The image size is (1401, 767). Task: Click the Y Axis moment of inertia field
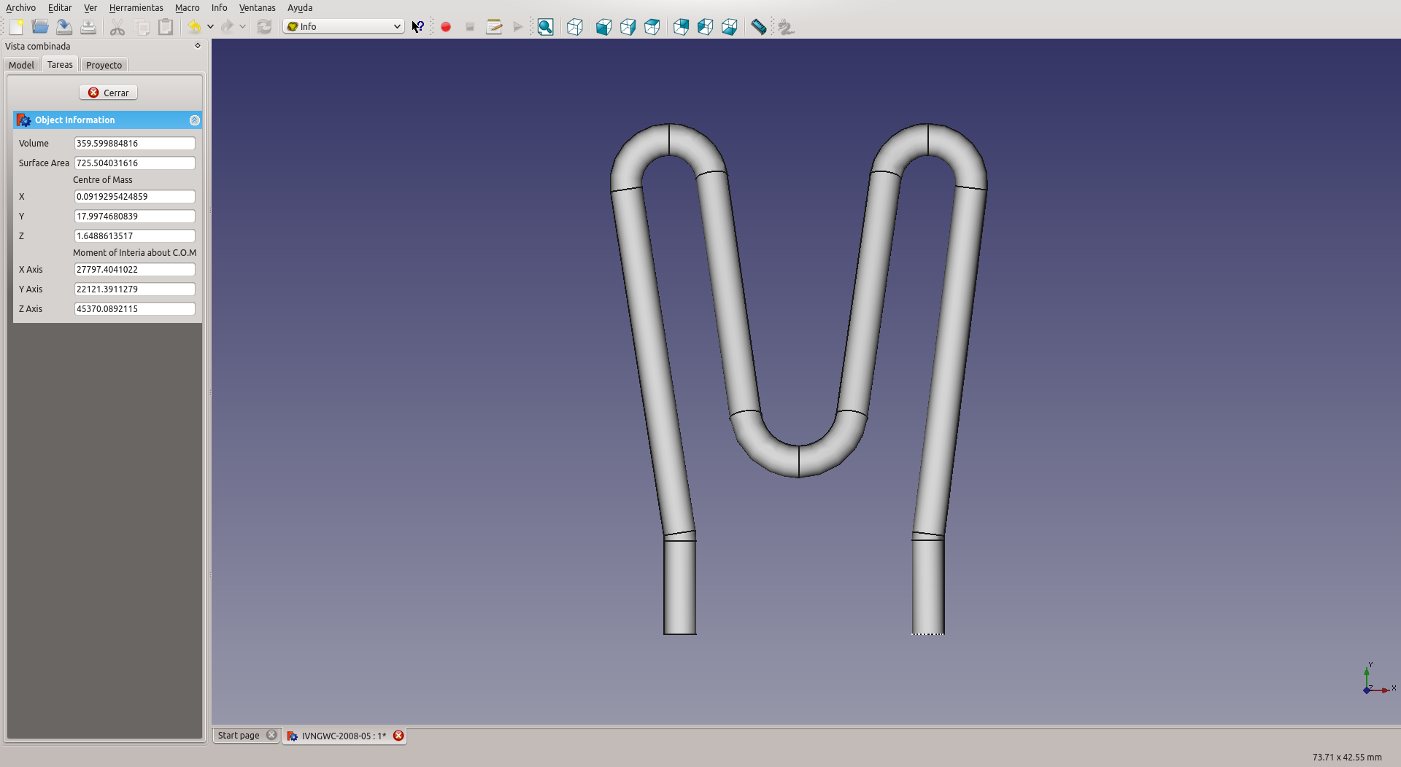coord(134,289)
